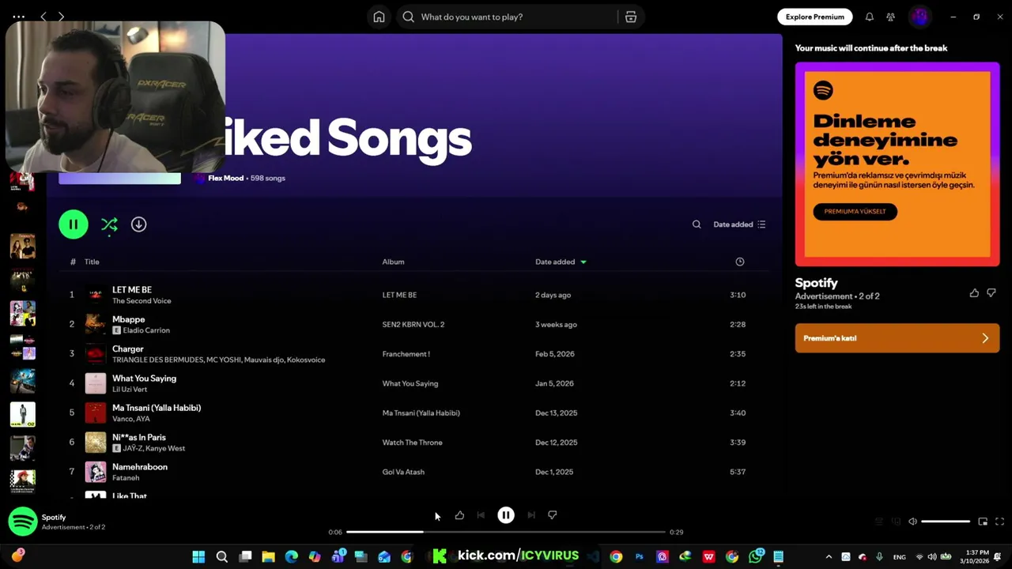This screenshot has height=569, width=1012.
Task: Sort by Title column header
Action: pyautogui.click(x=92, y=262)
